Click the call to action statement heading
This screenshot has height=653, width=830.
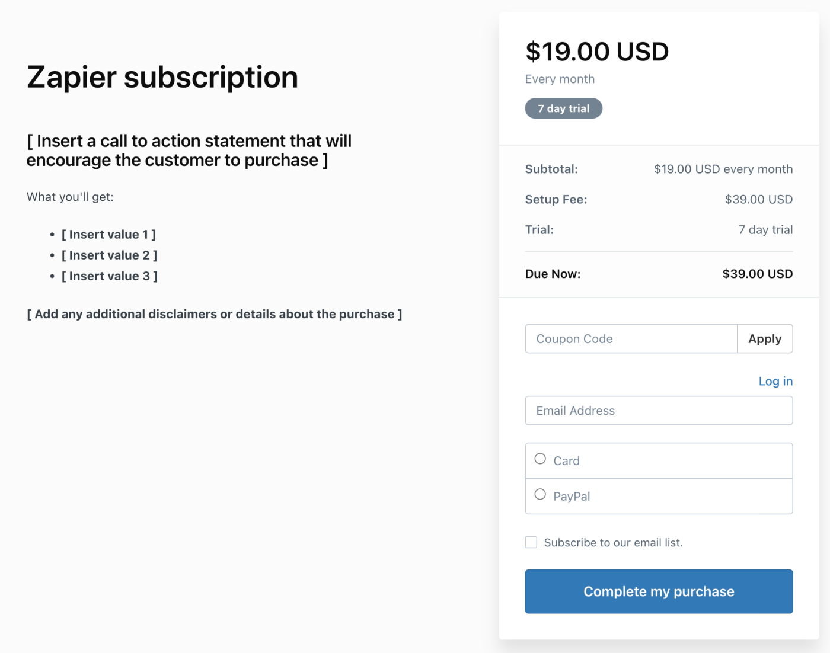pos(189,151)
